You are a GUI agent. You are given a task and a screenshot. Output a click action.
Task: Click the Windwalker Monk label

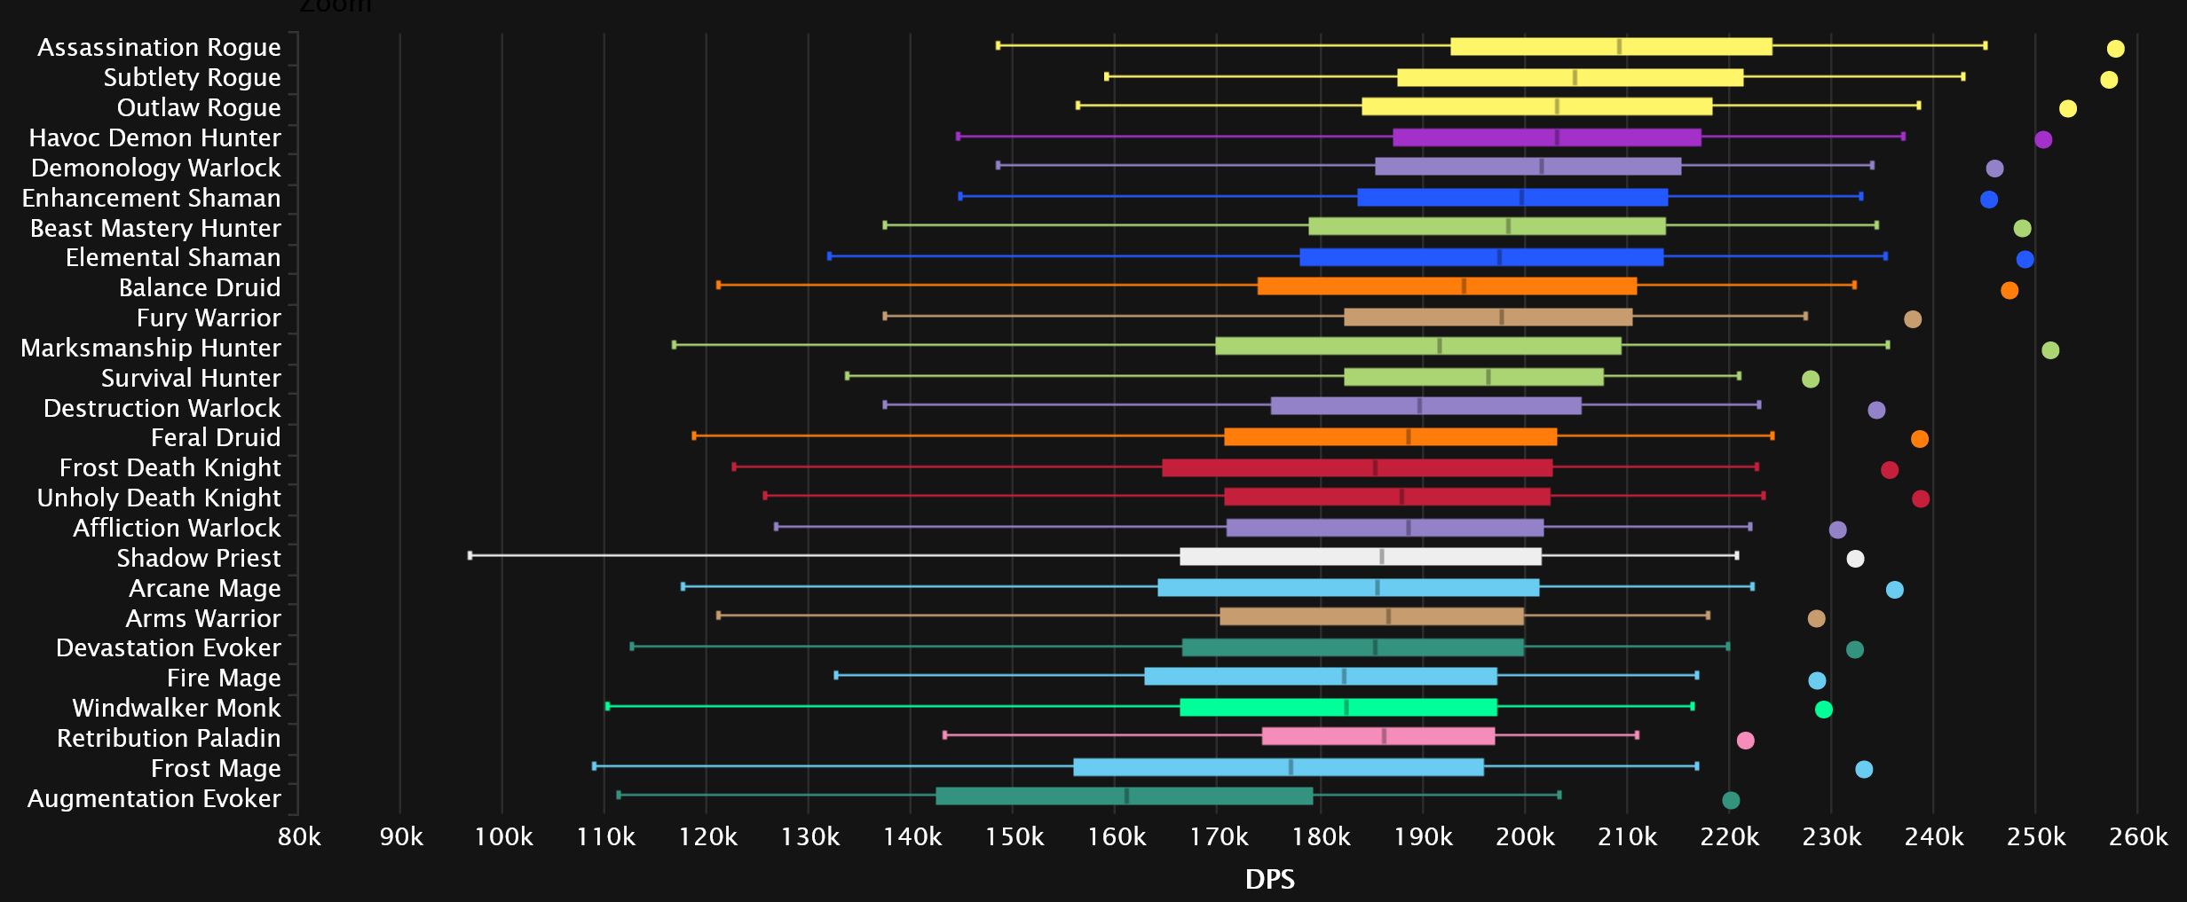click(176, 708)
